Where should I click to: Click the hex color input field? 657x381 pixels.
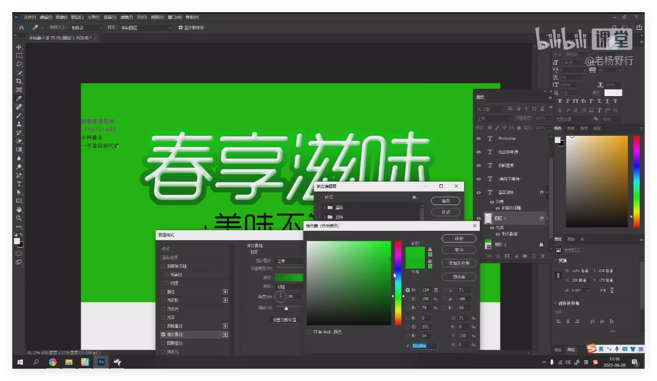click(424, 346)
